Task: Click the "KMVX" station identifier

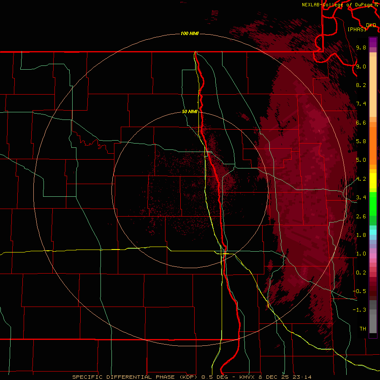Action: [x=247, y=377]
